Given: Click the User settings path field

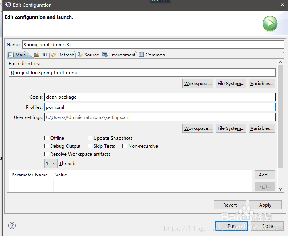Looking at the screenshot, I should pyautogui.click(x=160, y=117).
